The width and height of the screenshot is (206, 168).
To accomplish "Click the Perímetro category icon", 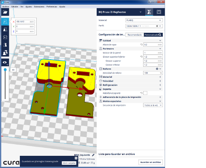I will click(x=100, y=49).
